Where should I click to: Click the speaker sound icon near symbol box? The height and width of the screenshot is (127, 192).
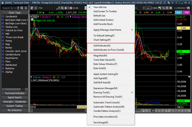(66, 8)
